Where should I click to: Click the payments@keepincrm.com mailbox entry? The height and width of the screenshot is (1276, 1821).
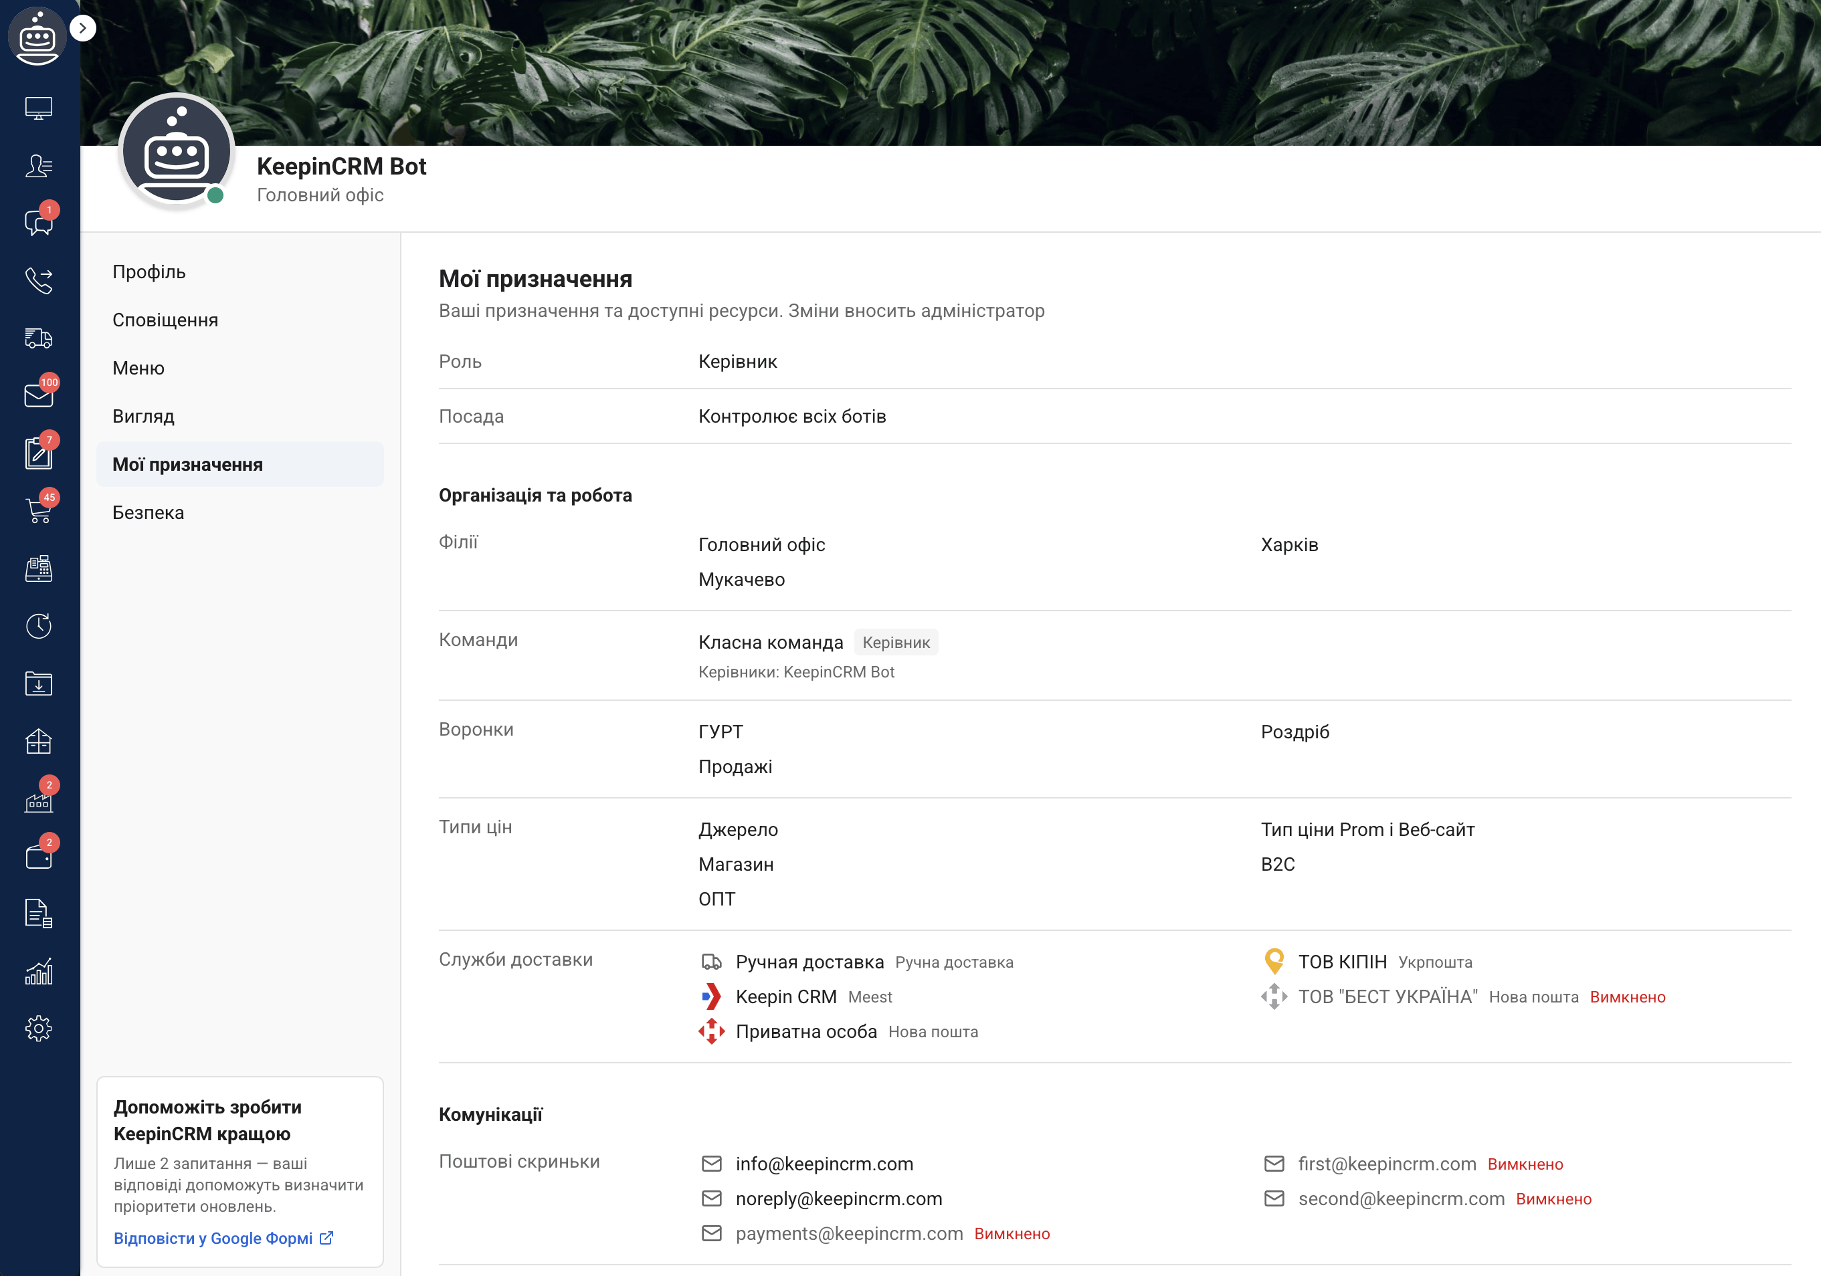click(876, 1233)
